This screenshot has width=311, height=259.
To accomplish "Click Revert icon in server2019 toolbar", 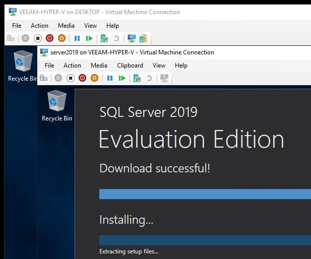I will pos(149,78).
